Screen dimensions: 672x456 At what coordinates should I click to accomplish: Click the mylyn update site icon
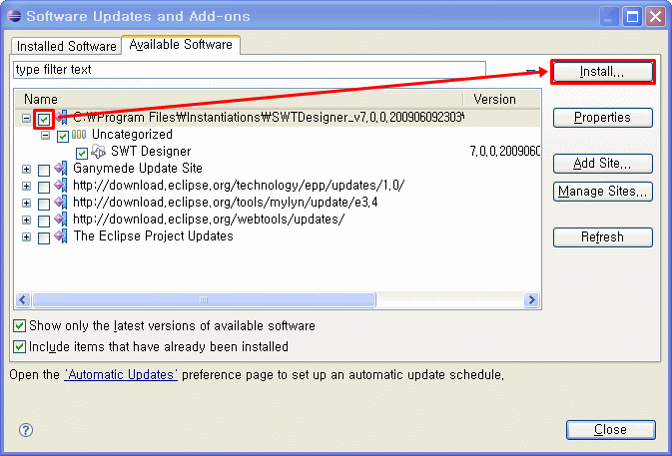(61, 203)
